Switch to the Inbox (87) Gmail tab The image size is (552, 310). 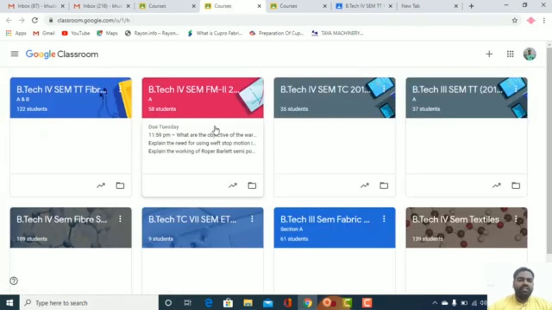[x=35, y=6]
